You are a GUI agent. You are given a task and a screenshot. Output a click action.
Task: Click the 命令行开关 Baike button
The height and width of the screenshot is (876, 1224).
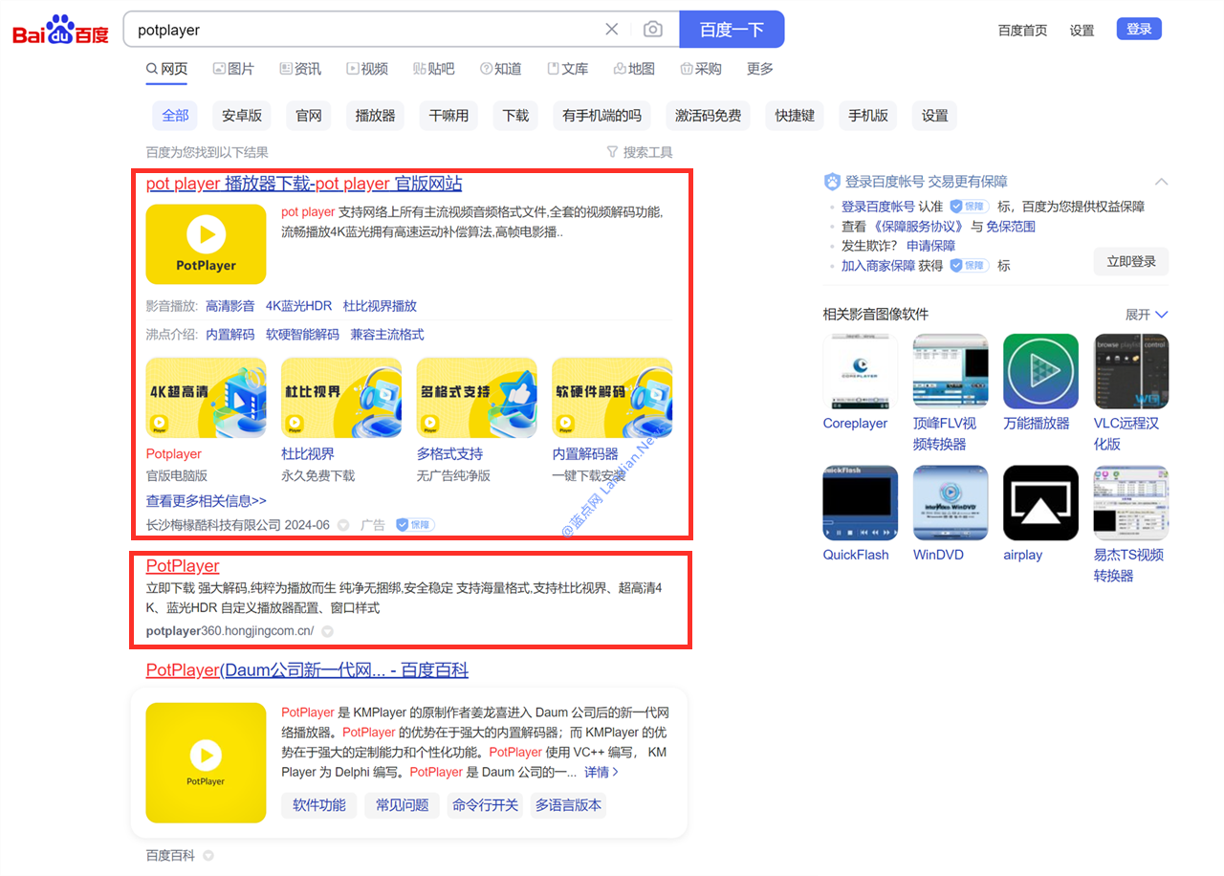coord(485,805)
